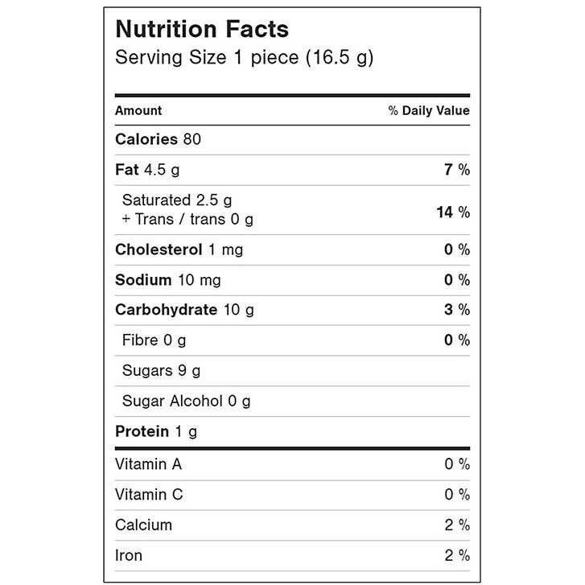Viewport: 585px width, 585px height.
Task: Click the Amount column header
Action: point(138,110)
